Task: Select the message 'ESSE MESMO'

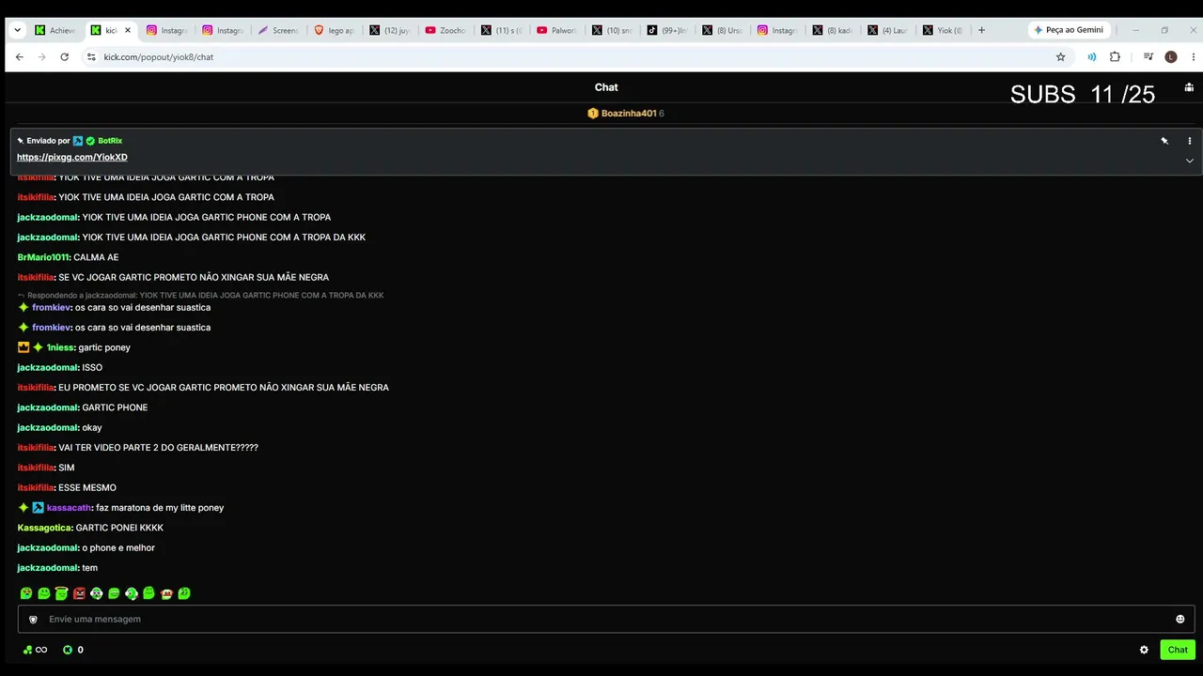Action: point(87,488)
